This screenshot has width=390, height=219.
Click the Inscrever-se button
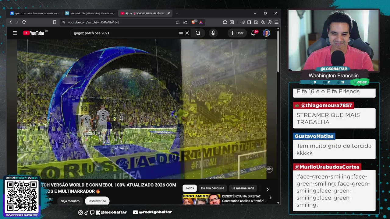pos(97,201)
